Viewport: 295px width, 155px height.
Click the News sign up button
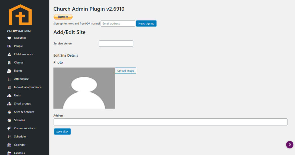pyautogui.click(x=146, y=24)
